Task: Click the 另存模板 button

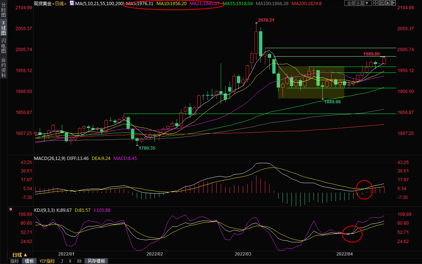Action: point(96,261)
